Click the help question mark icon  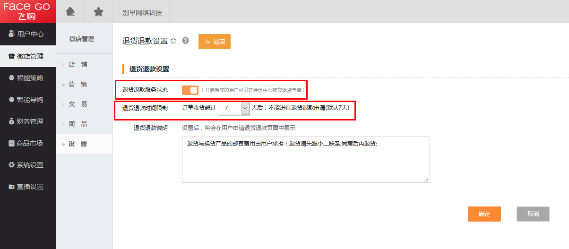click(185, 41)
